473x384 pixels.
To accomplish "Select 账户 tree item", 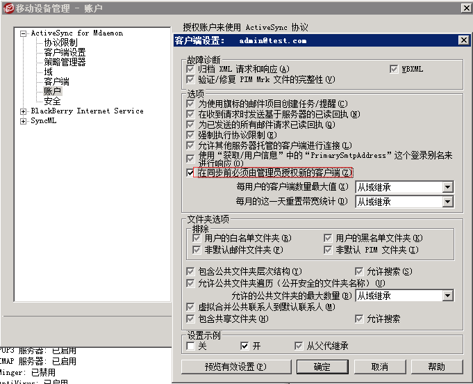I will pyautogui.click(x=53, y=91).
